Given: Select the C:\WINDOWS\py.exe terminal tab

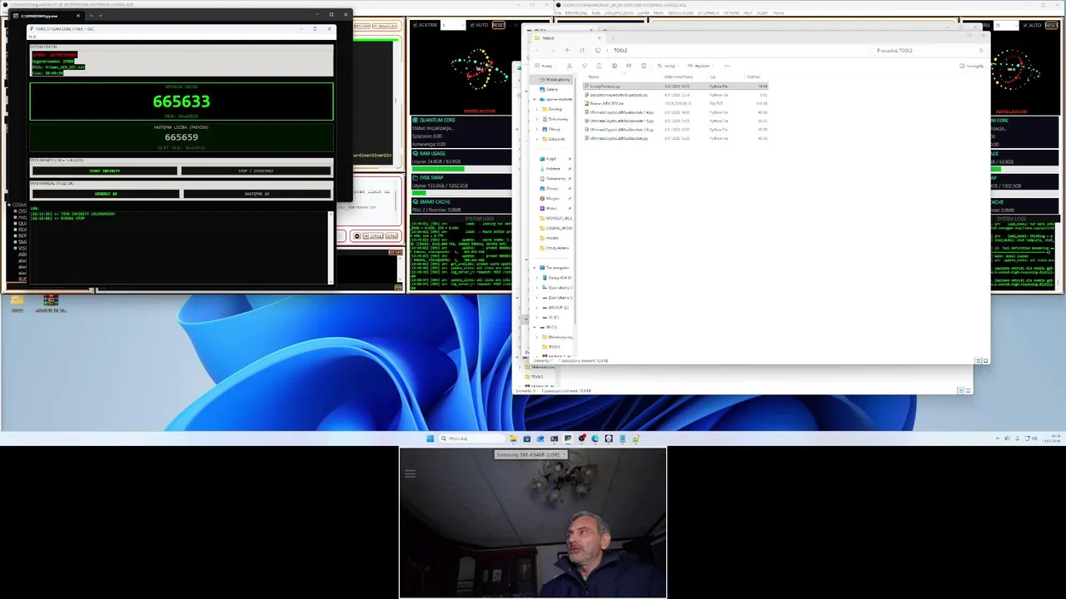Looking at the screenshot, I should pyautogui.click(x=46, y=15).
